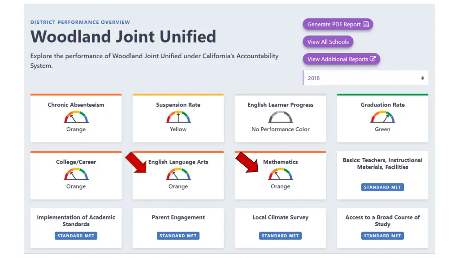Screen dimensions: 459x258
Task: Click the District Performance Overview label
Action: tap(80, 22)
